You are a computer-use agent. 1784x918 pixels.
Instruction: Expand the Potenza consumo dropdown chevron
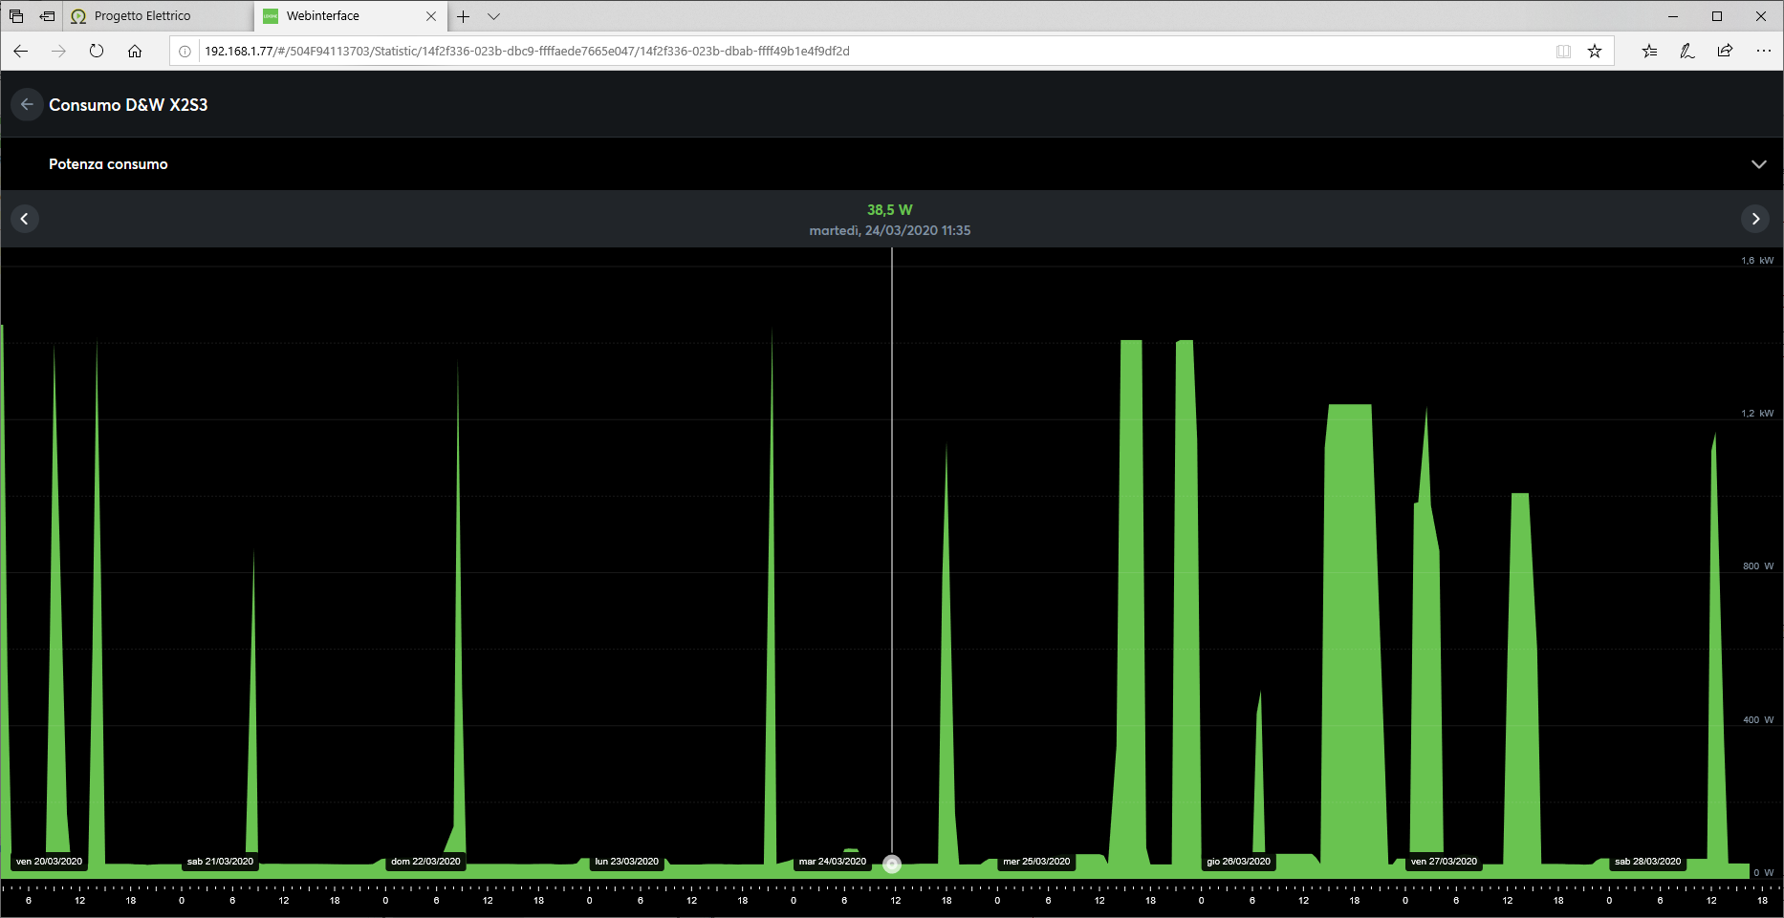[x=1758, y=164]
